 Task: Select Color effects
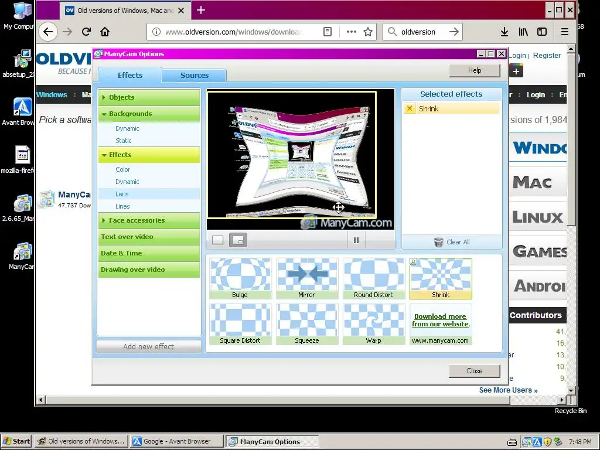[x=123, y=169]
